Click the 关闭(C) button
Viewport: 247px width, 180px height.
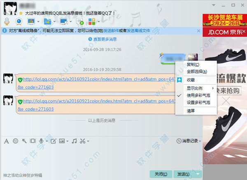(161, 174)
